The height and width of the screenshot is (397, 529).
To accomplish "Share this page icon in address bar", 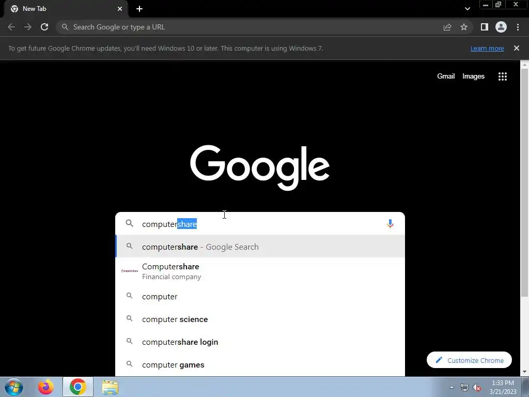I will click(x=447, y=27).
